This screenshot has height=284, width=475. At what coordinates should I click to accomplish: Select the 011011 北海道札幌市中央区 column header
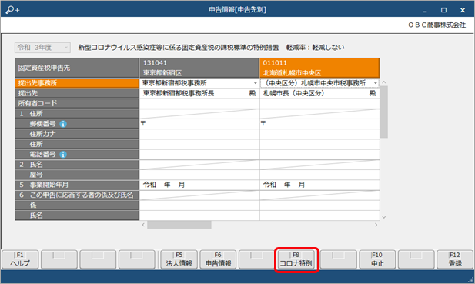pos(319,68)
